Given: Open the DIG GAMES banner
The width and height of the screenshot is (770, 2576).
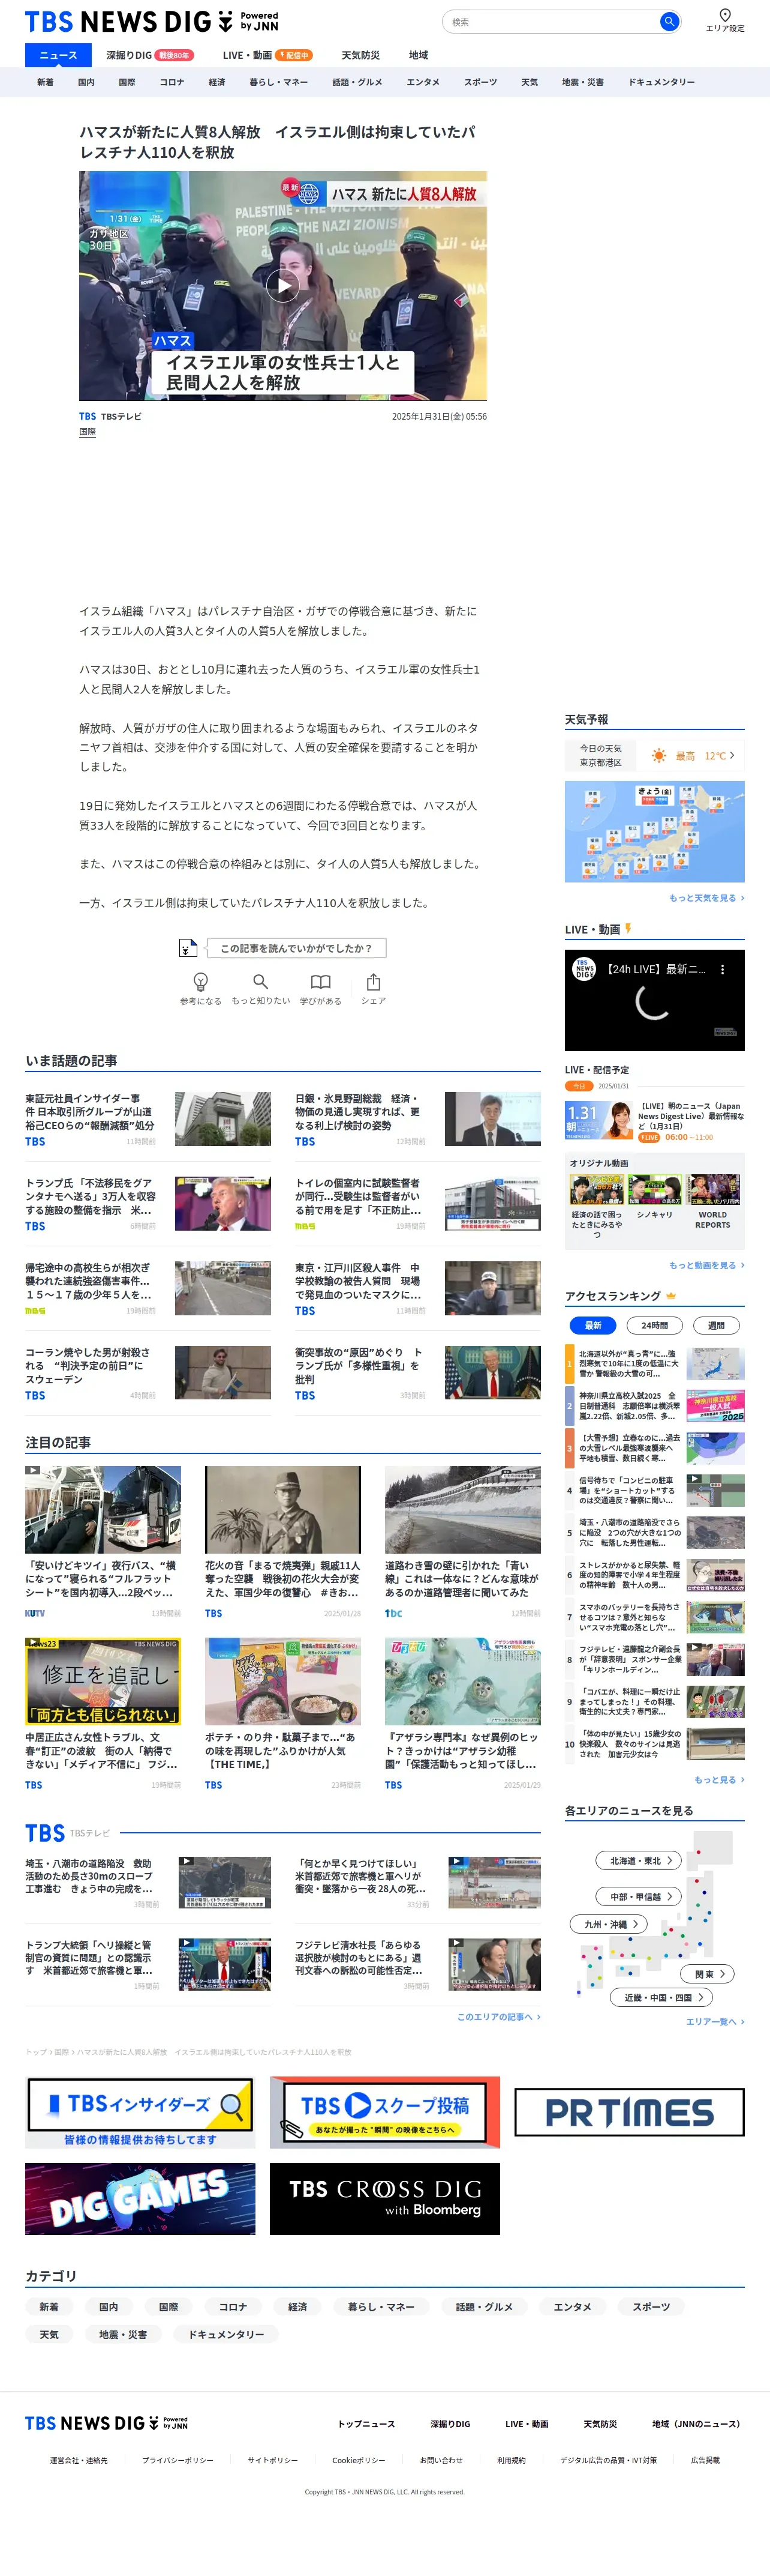Looking at the screenshot, I should (x=140, y=2199).
